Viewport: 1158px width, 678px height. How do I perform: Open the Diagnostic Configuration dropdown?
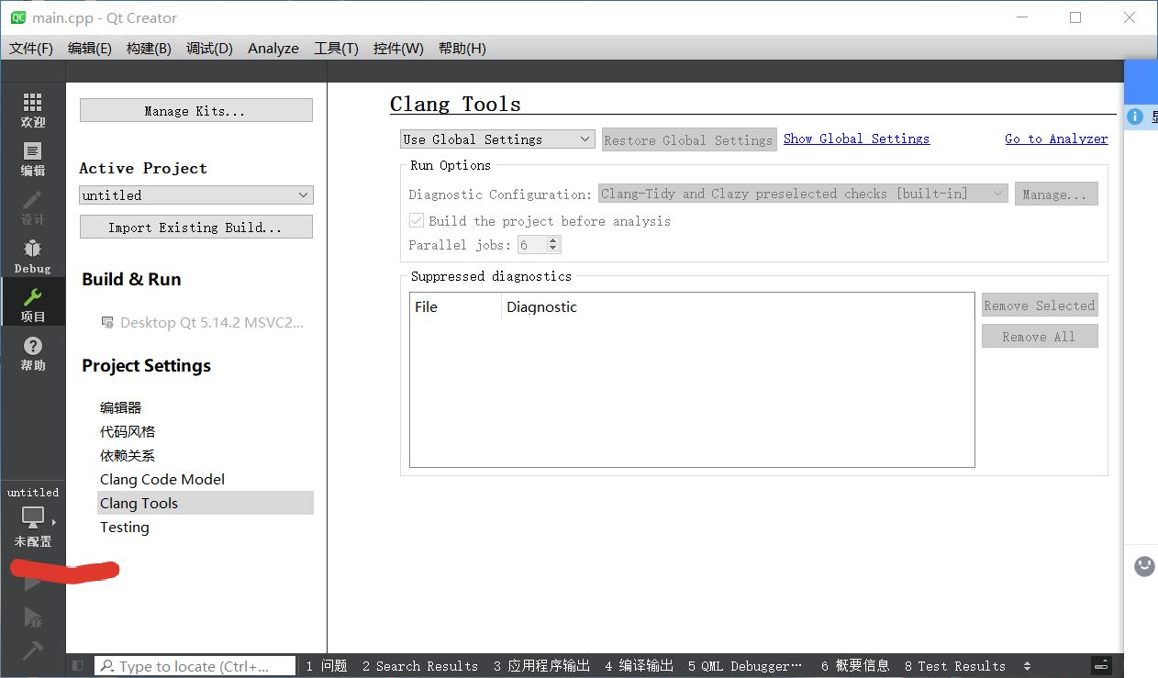click(x=803, y=194)
